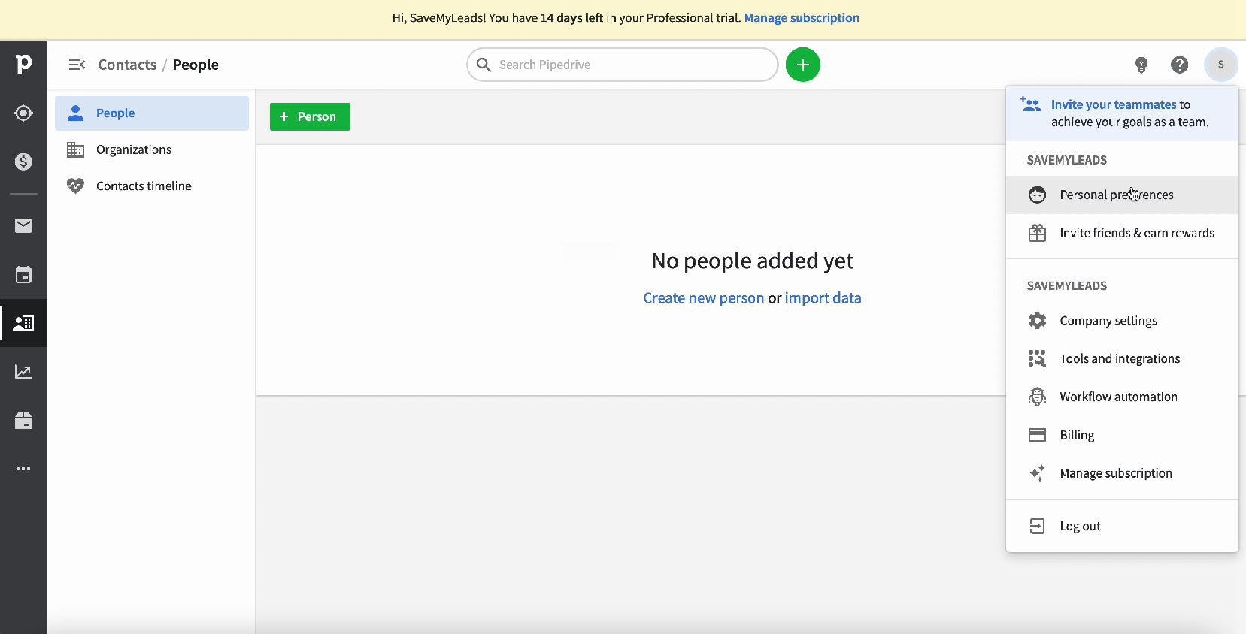Click the import data link
1246x634 pixels.
pos(823,298)
